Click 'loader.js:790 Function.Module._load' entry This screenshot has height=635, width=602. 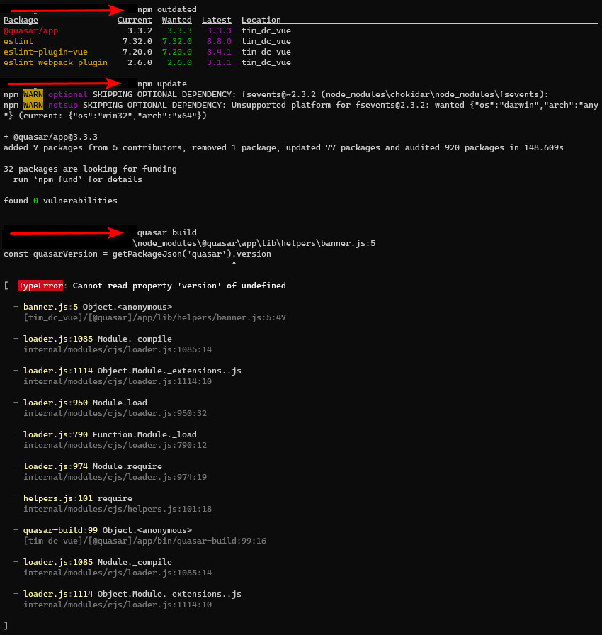(110, 434)
